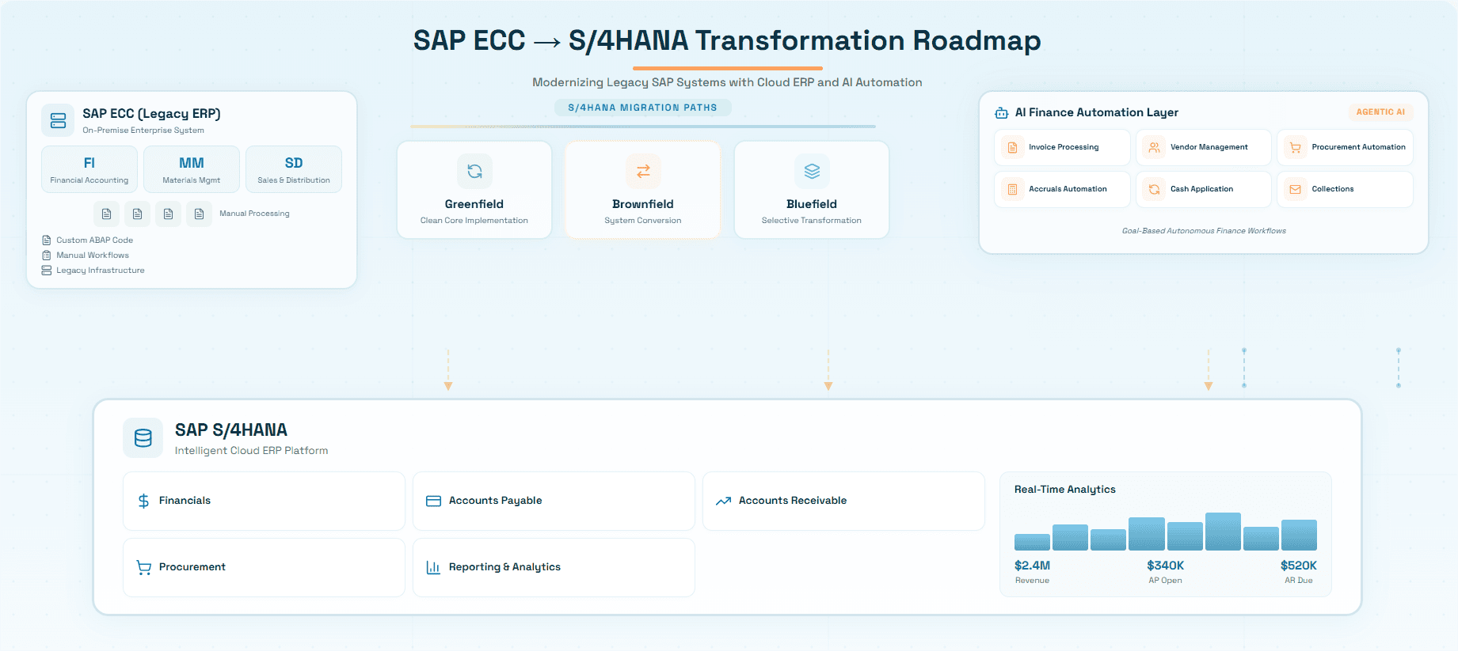This screenshot has height=651, width=1458.
Task: Open the Bluefield Selective Transformation card
Action: point(812,190)
